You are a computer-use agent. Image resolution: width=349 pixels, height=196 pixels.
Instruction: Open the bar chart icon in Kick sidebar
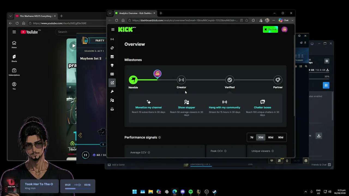pos(112,57)
